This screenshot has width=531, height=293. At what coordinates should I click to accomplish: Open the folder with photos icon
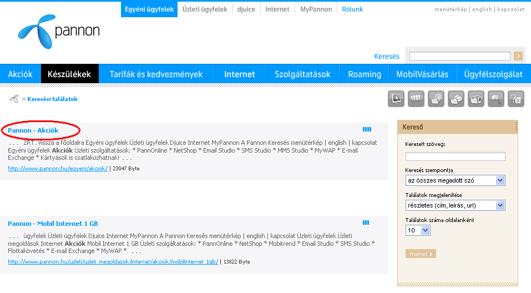tap(476, 99)
